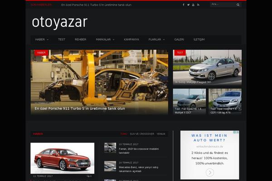Expand the MARKALAR menu dropdown
The height and width of the screenshot is (181, 272).
click(x=105, y=39)
